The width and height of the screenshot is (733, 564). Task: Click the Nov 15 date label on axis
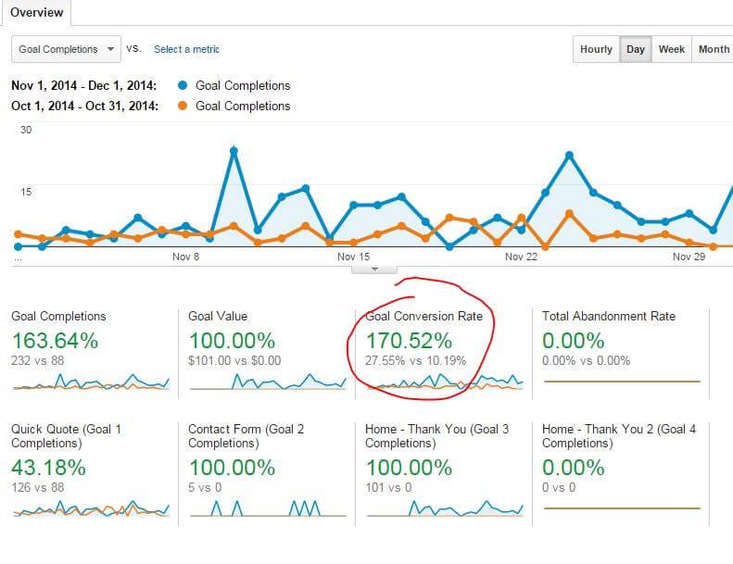click(353, 257)
